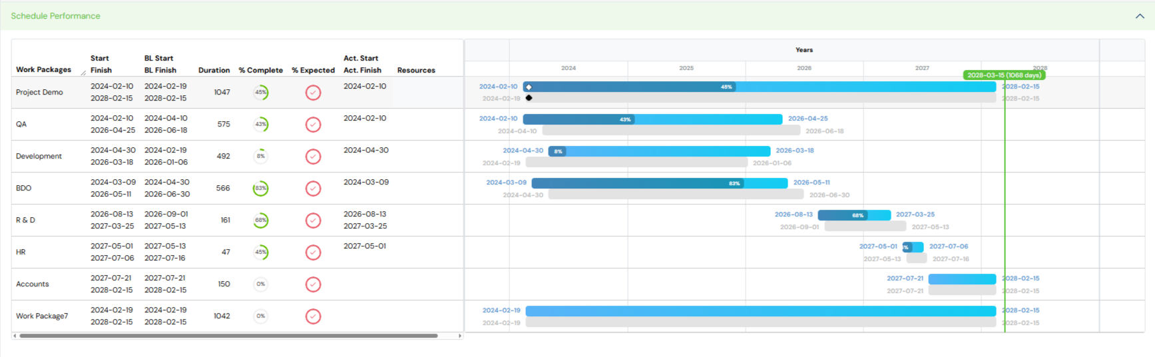Click the 0% progress ring for Work Package7
The width and height of the screenshot is (1155, 357).
(x=260, y=316)
